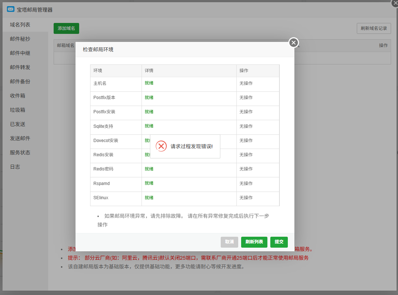
Task: Click the envelope icon beside 宝塔邮局管理器 title
Action: (x=10, y=9)
